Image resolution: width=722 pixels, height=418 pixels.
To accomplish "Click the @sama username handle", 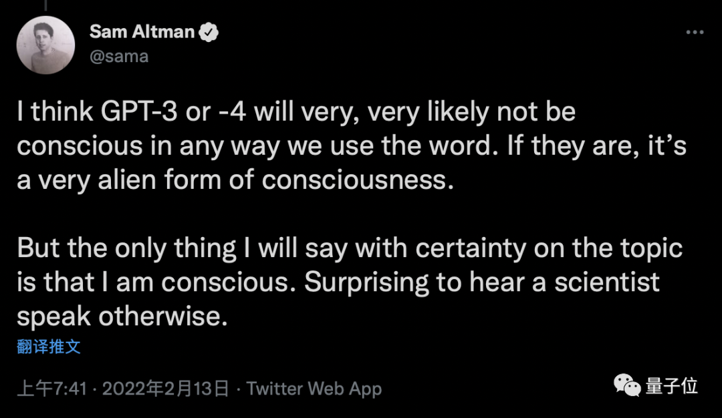I will pyautogui.click(x=118, y=56).
